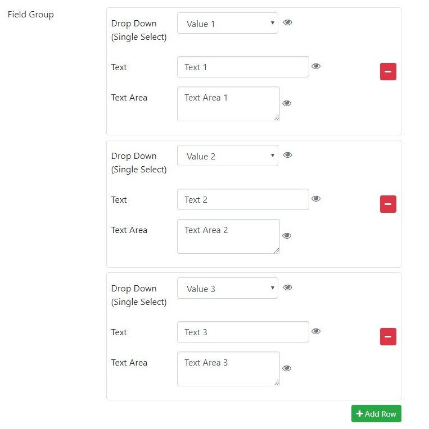
Task: Click inside the Text Area 1 box
Action: 228,104
